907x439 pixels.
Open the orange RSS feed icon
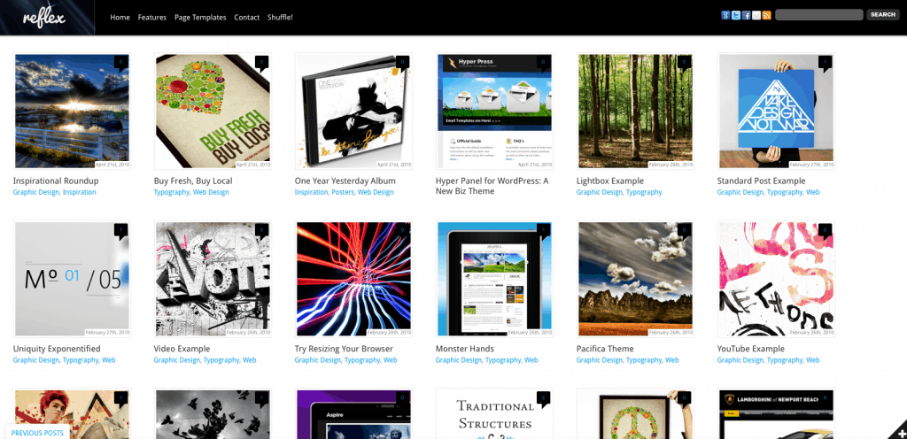coord(767,16)
